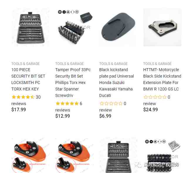
Task: Click star rating with 30 reviews
Action: [x=23, y=97]
